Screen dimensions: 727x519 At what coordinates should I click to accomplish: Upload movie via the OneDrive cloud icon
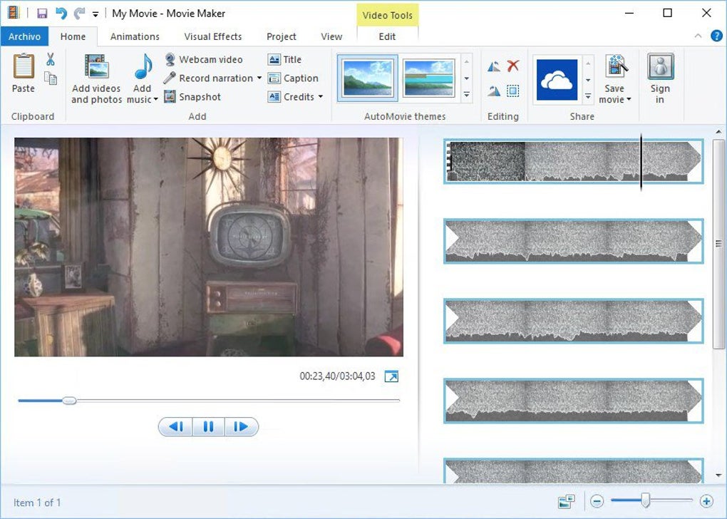tap(557, 80)
